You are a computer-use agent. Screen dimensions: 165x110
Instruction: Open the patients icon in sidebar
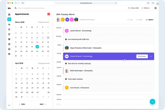click(x=9, y=24)
